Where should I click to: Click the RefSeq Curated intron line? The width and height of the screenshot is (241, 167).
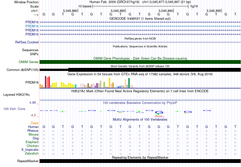[140, 42]
